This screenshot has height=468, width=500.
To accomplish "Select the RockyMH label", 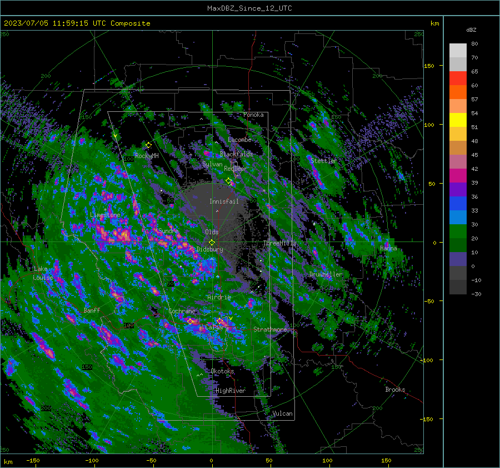I will (147, 156).
